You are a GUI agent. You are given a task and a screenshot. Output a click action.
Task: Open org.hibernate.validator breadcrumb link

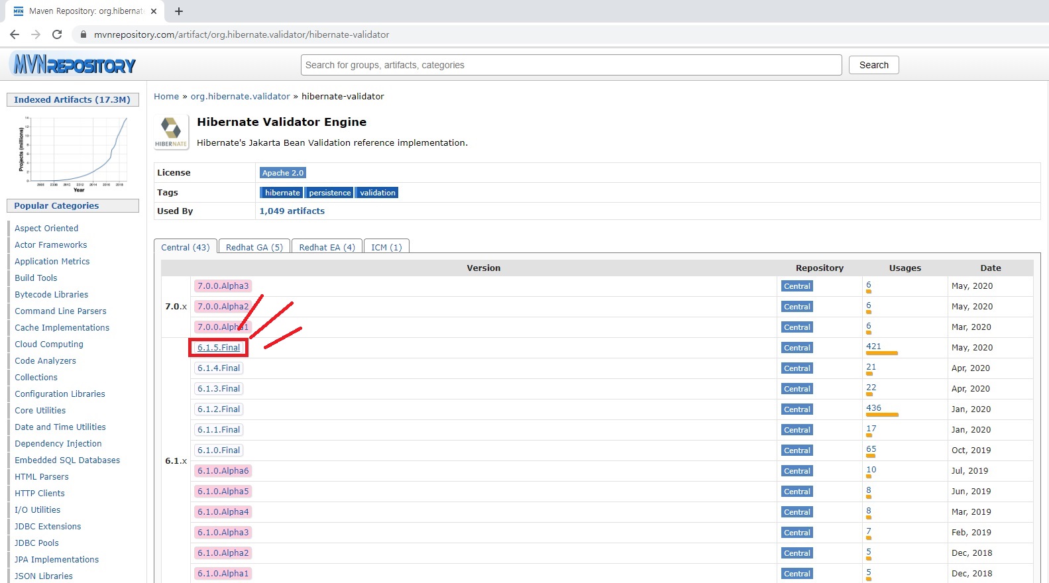click(x=241, y=96)
